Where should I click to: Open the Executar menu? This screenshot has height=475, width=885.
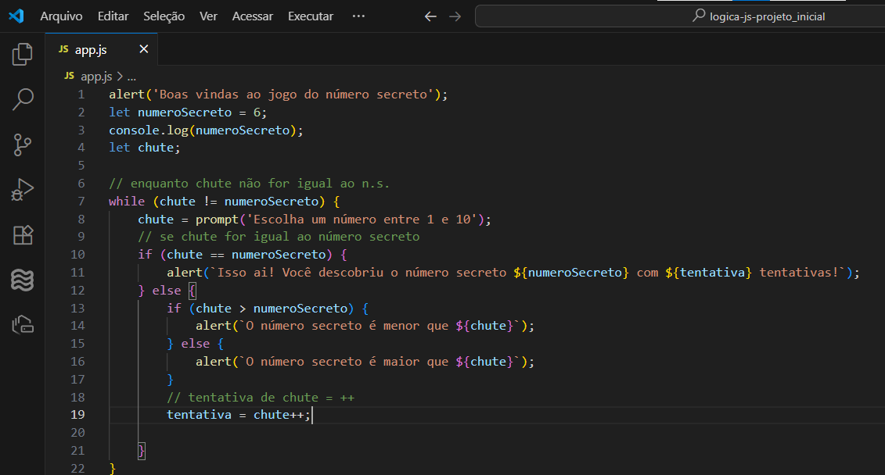(311, 16)
